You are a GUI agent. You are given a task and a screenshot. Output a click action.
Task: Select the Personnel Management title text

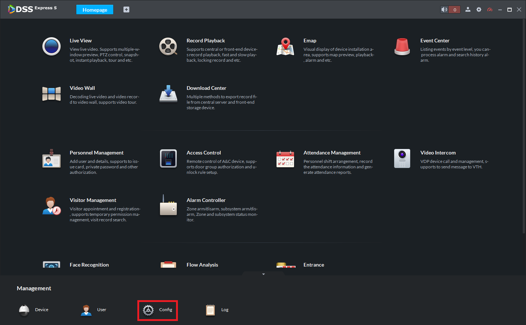[96, 153]
